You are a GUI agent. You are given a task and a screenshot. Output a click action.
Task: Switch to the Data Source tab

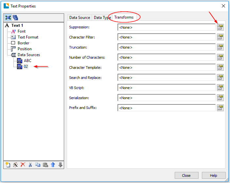pyautogui.click(x=80, y=18)
